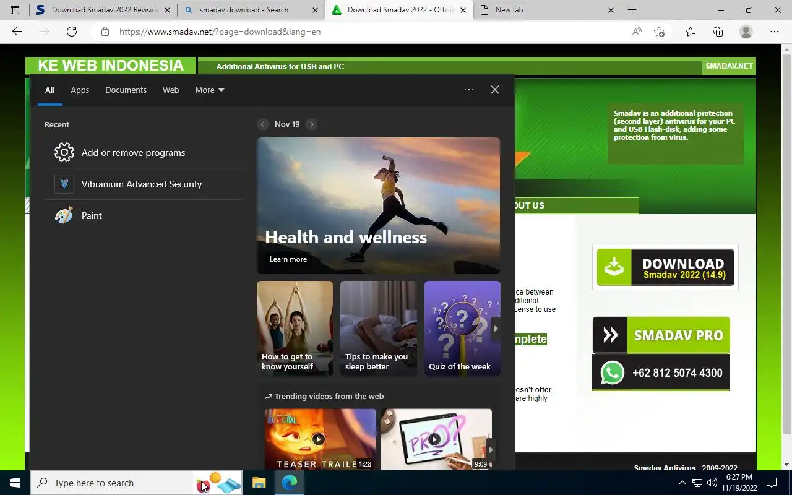Open How to get to know yourself card
This screenshot has height=495, width=792.
(295, 328)
